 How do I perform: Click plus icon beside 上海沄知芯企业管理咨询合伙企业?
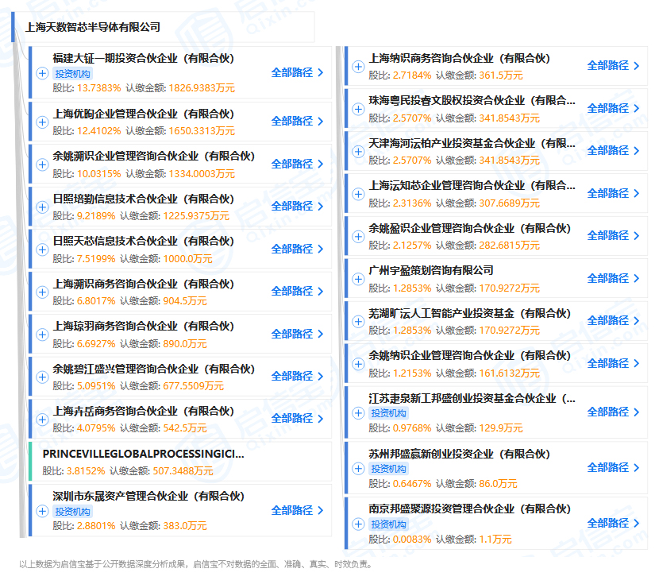(x=358, y=194)
